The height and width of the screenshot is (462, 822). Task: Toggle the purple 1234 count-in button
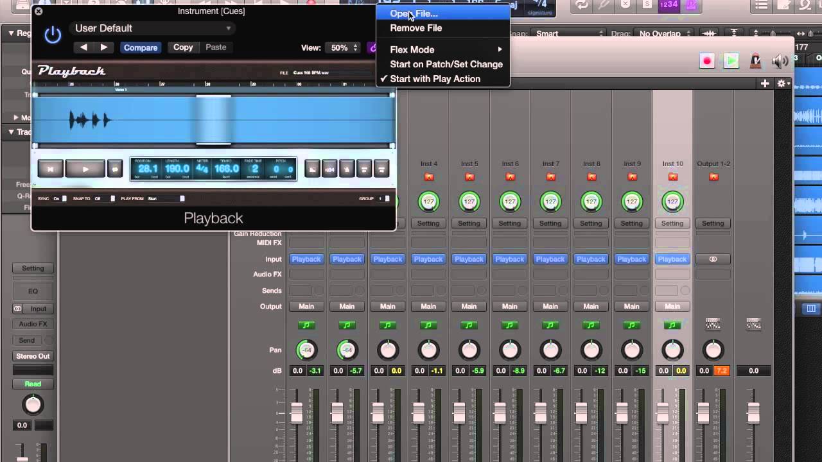(669, 5)
